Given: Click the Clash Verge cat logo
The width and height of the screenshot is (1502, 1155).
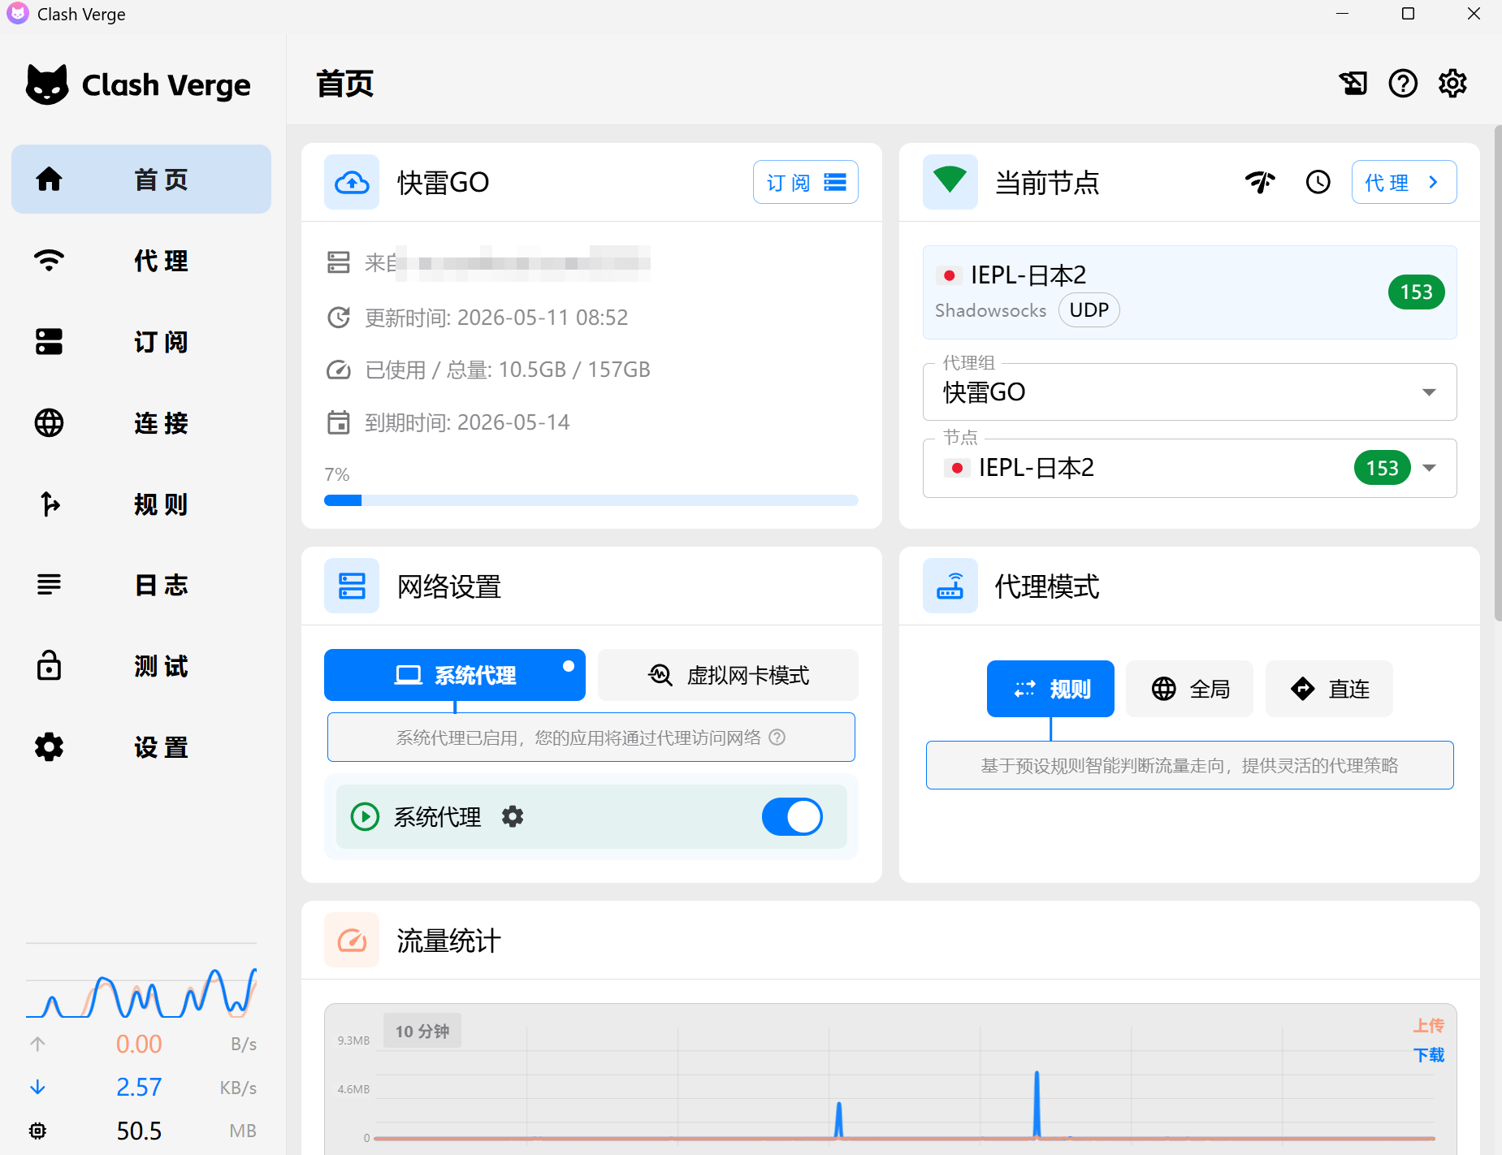Looking at the screenshot, I should [x=47, y=84].
